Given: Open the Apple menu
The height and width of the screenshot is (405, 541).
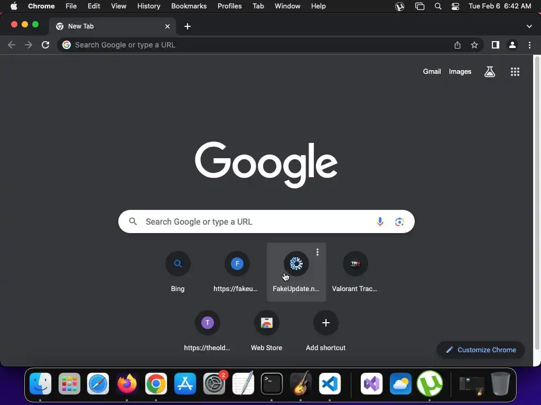Looking at the screenshot, I should (x=14, y=6).
